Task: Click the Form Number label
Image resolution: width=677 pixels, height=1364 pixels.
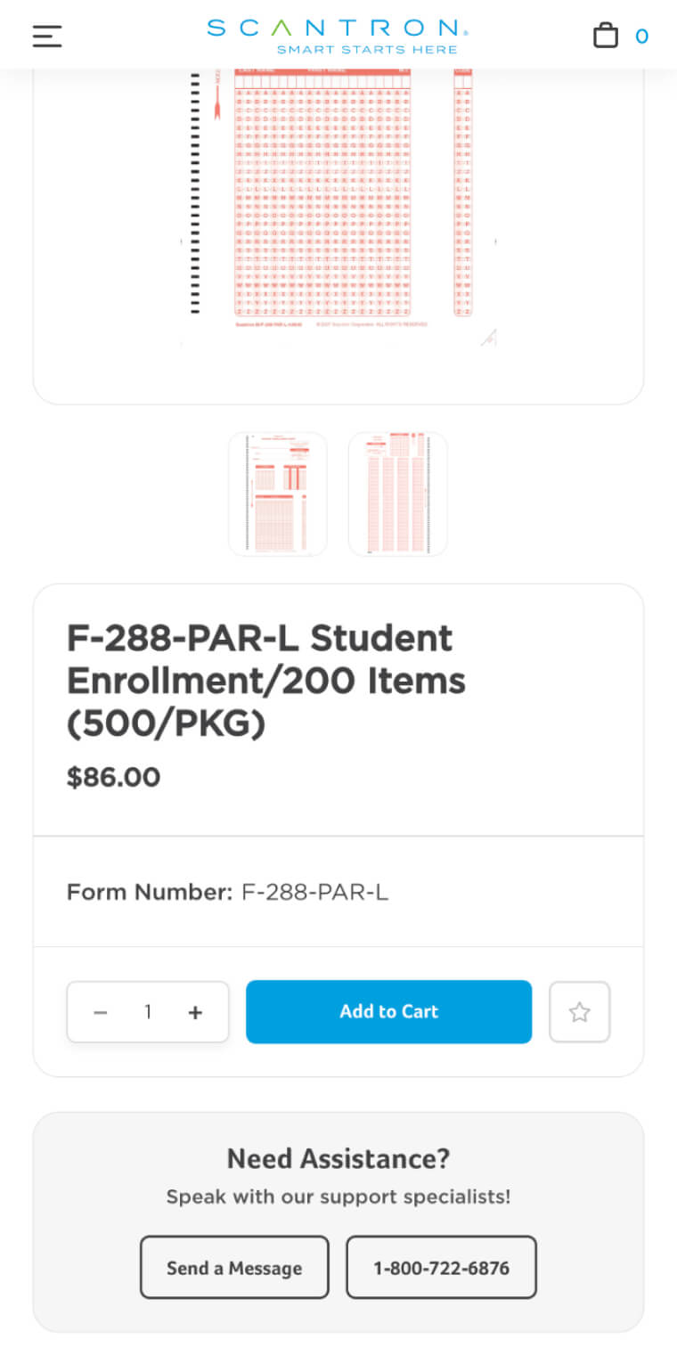Action: pyautogui.click(x=150, y=892)
